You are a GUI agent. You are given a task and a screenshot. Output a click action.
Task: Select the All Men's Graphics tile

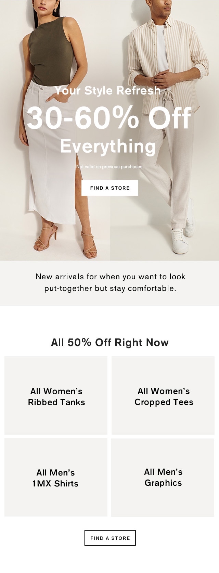(x=163, y=477)
